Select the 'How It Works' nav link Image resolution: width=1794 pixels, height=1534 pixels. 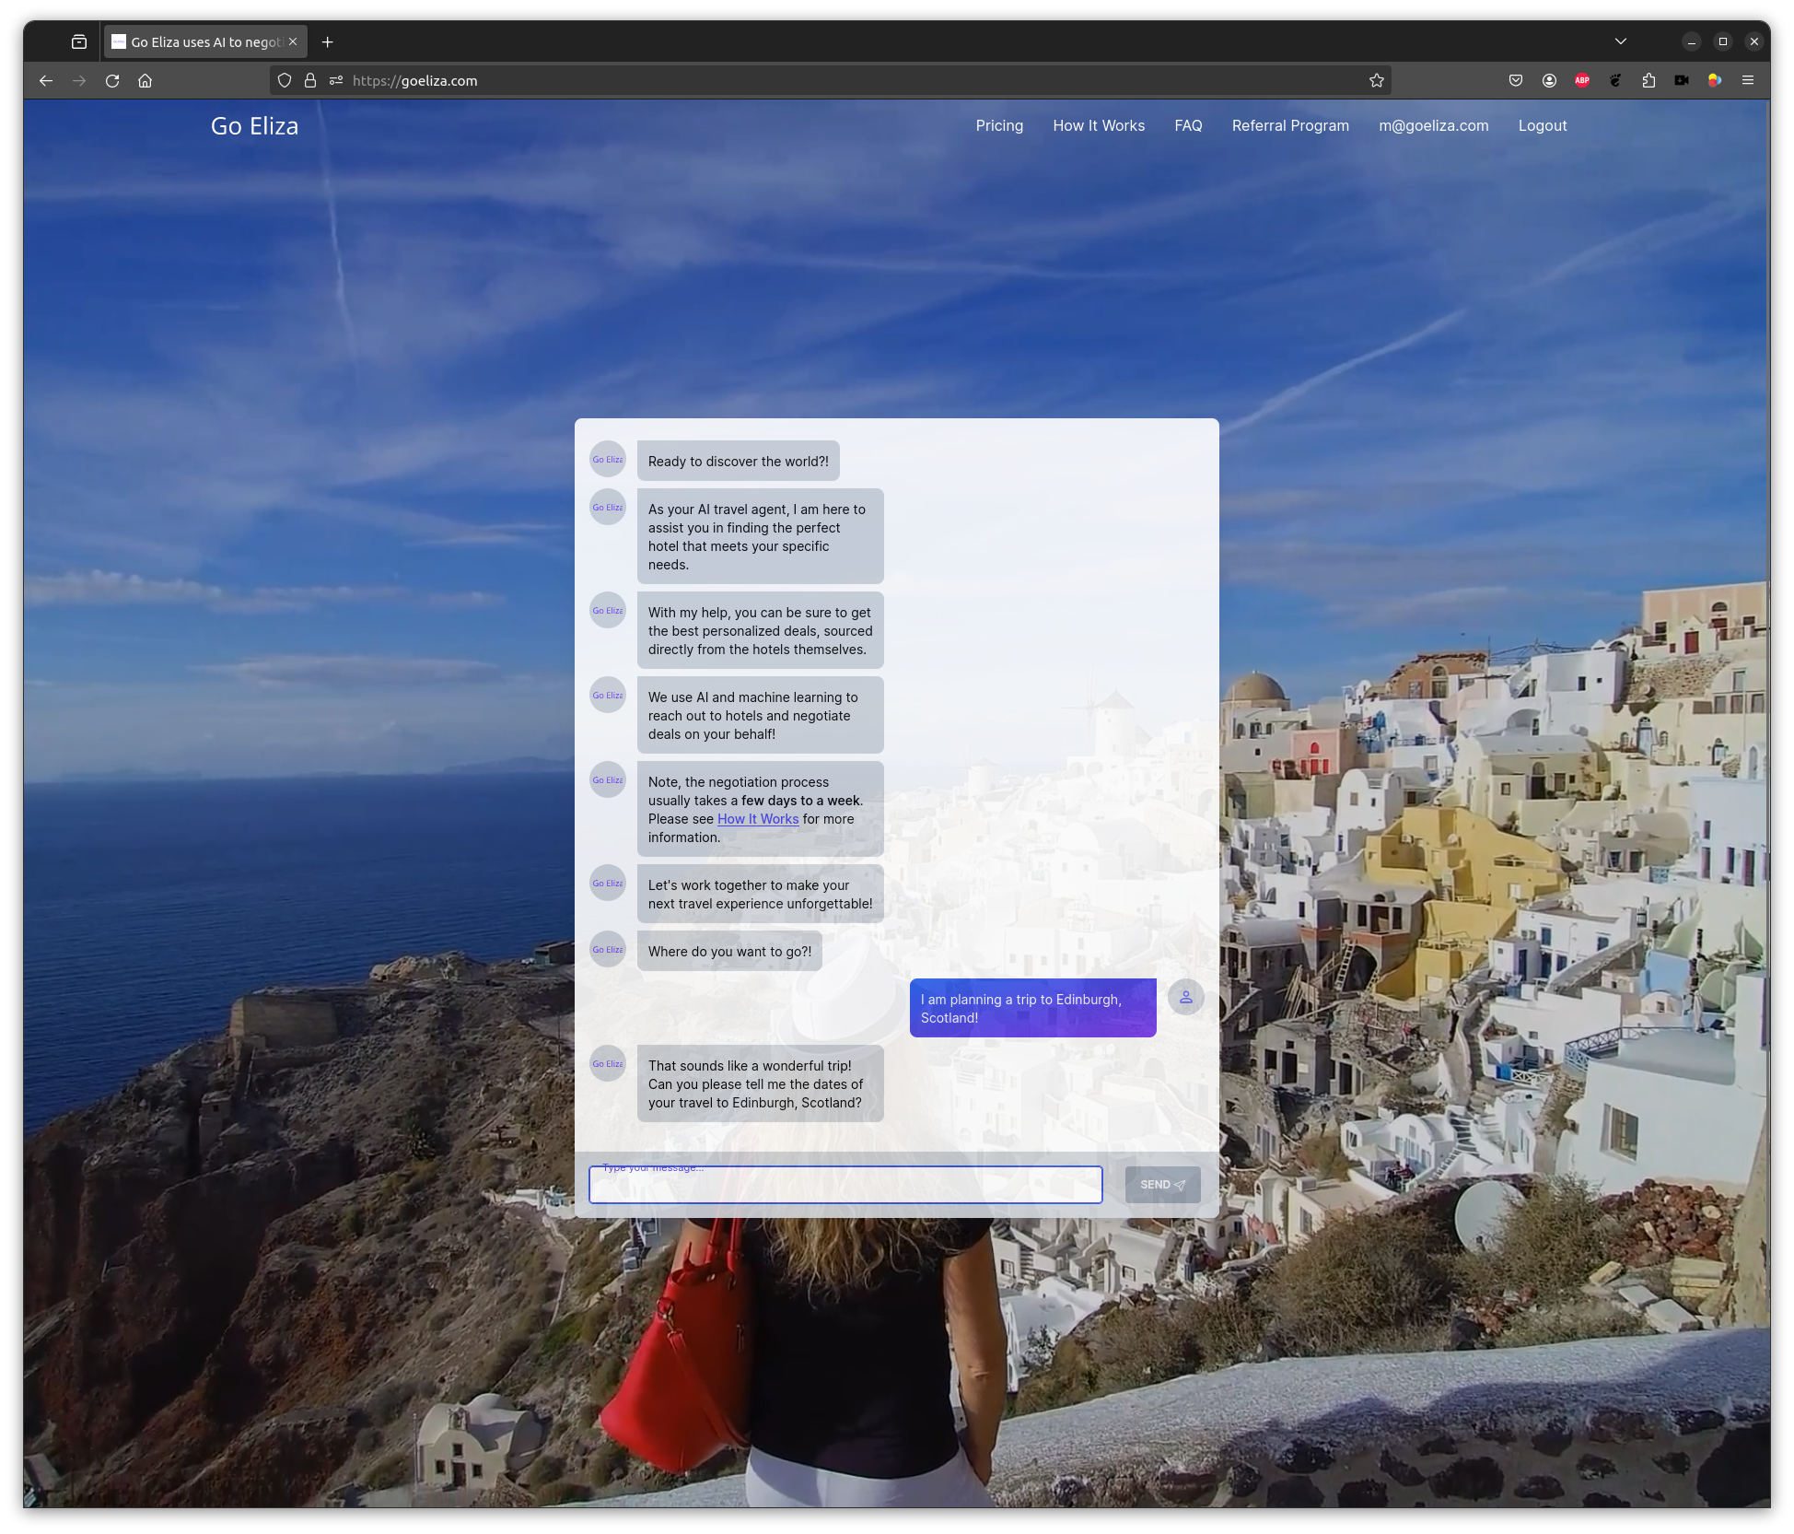[x=1099, y=124]
